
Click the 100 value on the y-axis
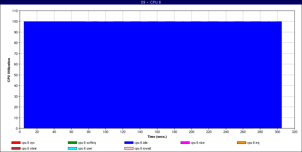(15, 21)
